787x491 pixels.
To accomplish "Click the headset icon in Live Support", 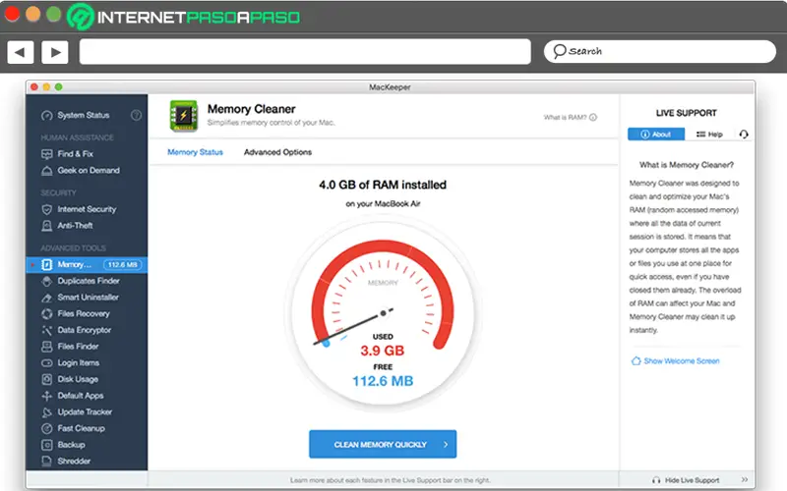I will (744, 135).
